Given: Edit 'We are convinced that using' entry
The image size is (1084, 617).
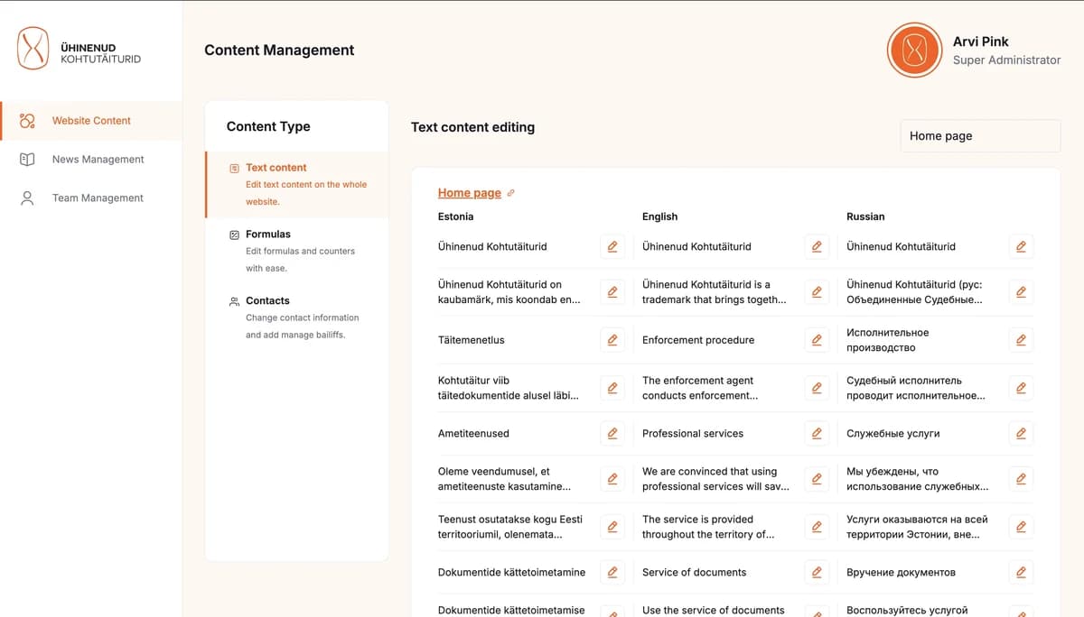Looking at the screenshot, I should click(x=817, y=479).
